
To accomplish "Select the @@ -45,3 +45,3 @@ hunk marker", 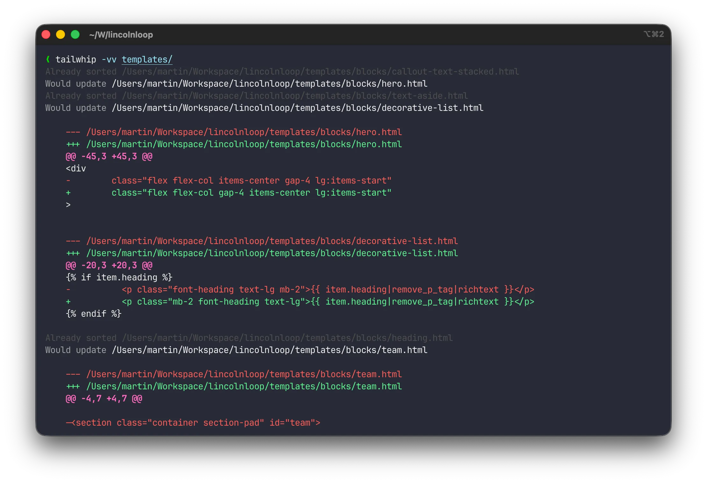I will point(108,156).
